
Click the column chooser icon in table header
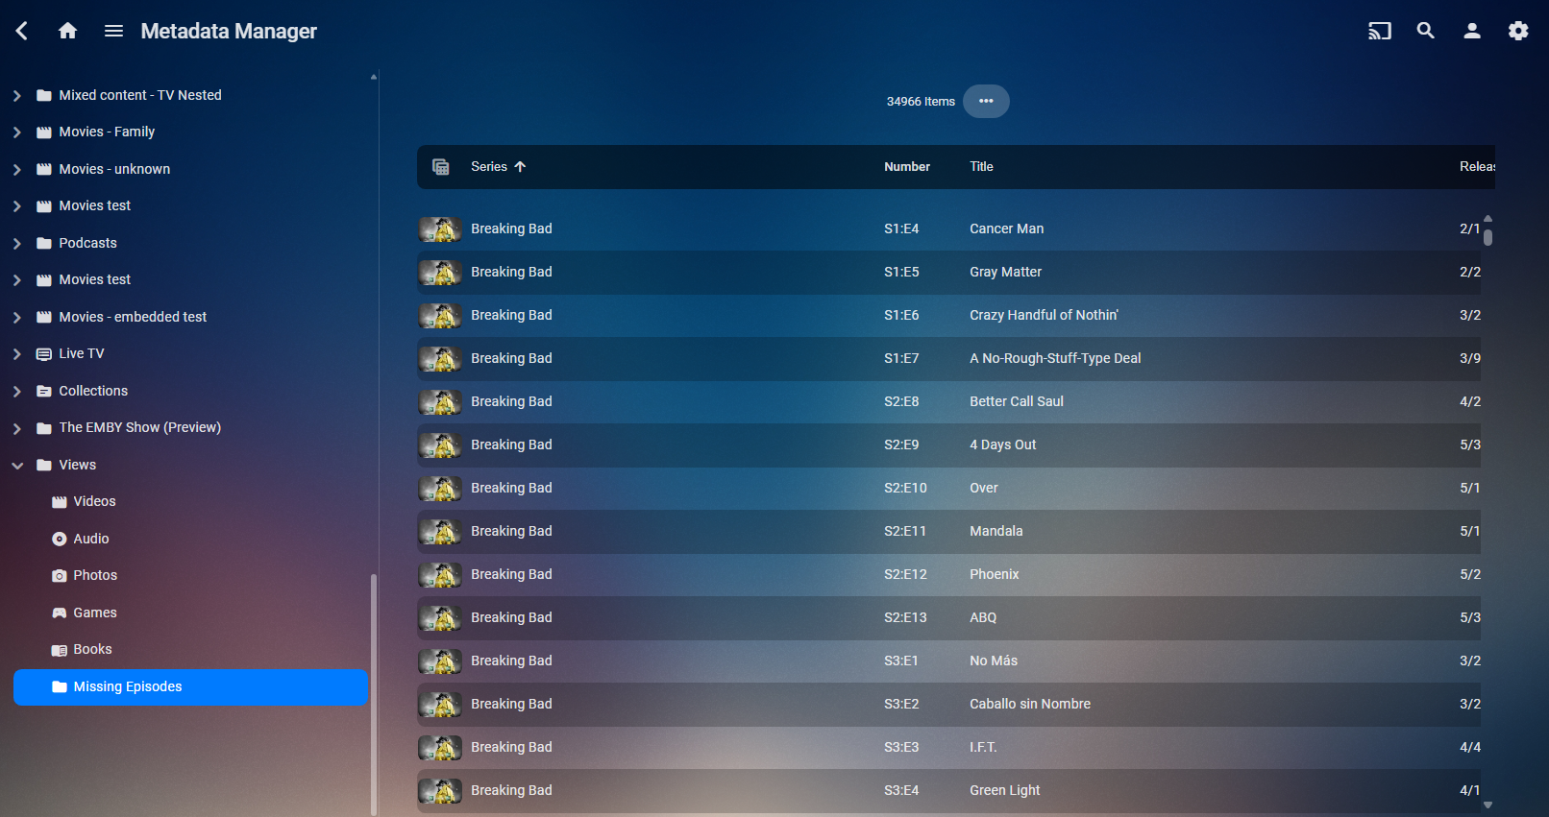coord(441,167)
